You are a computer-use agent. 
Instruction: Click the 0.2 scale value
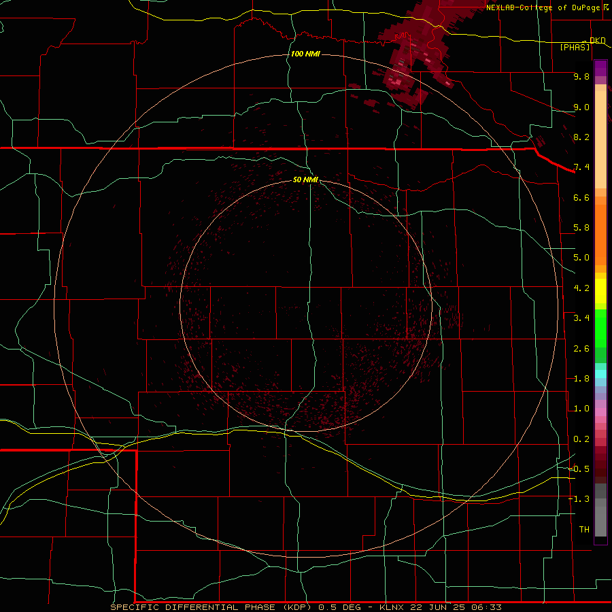[x=581, y=439]
